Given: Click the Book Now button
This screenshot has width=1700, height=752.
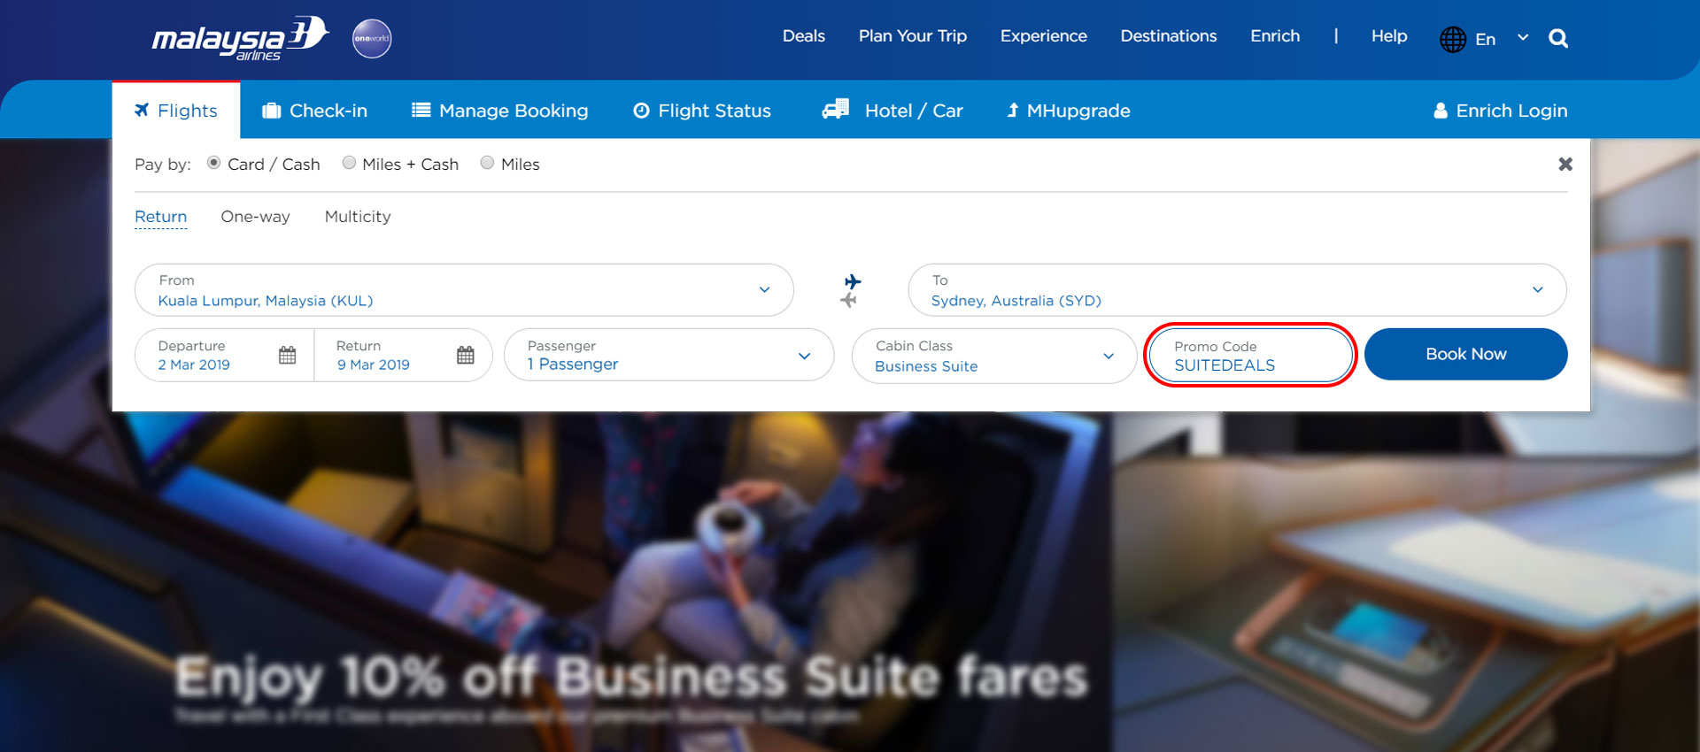Looking at the screenshot, I should click(x=1466, y=354).
